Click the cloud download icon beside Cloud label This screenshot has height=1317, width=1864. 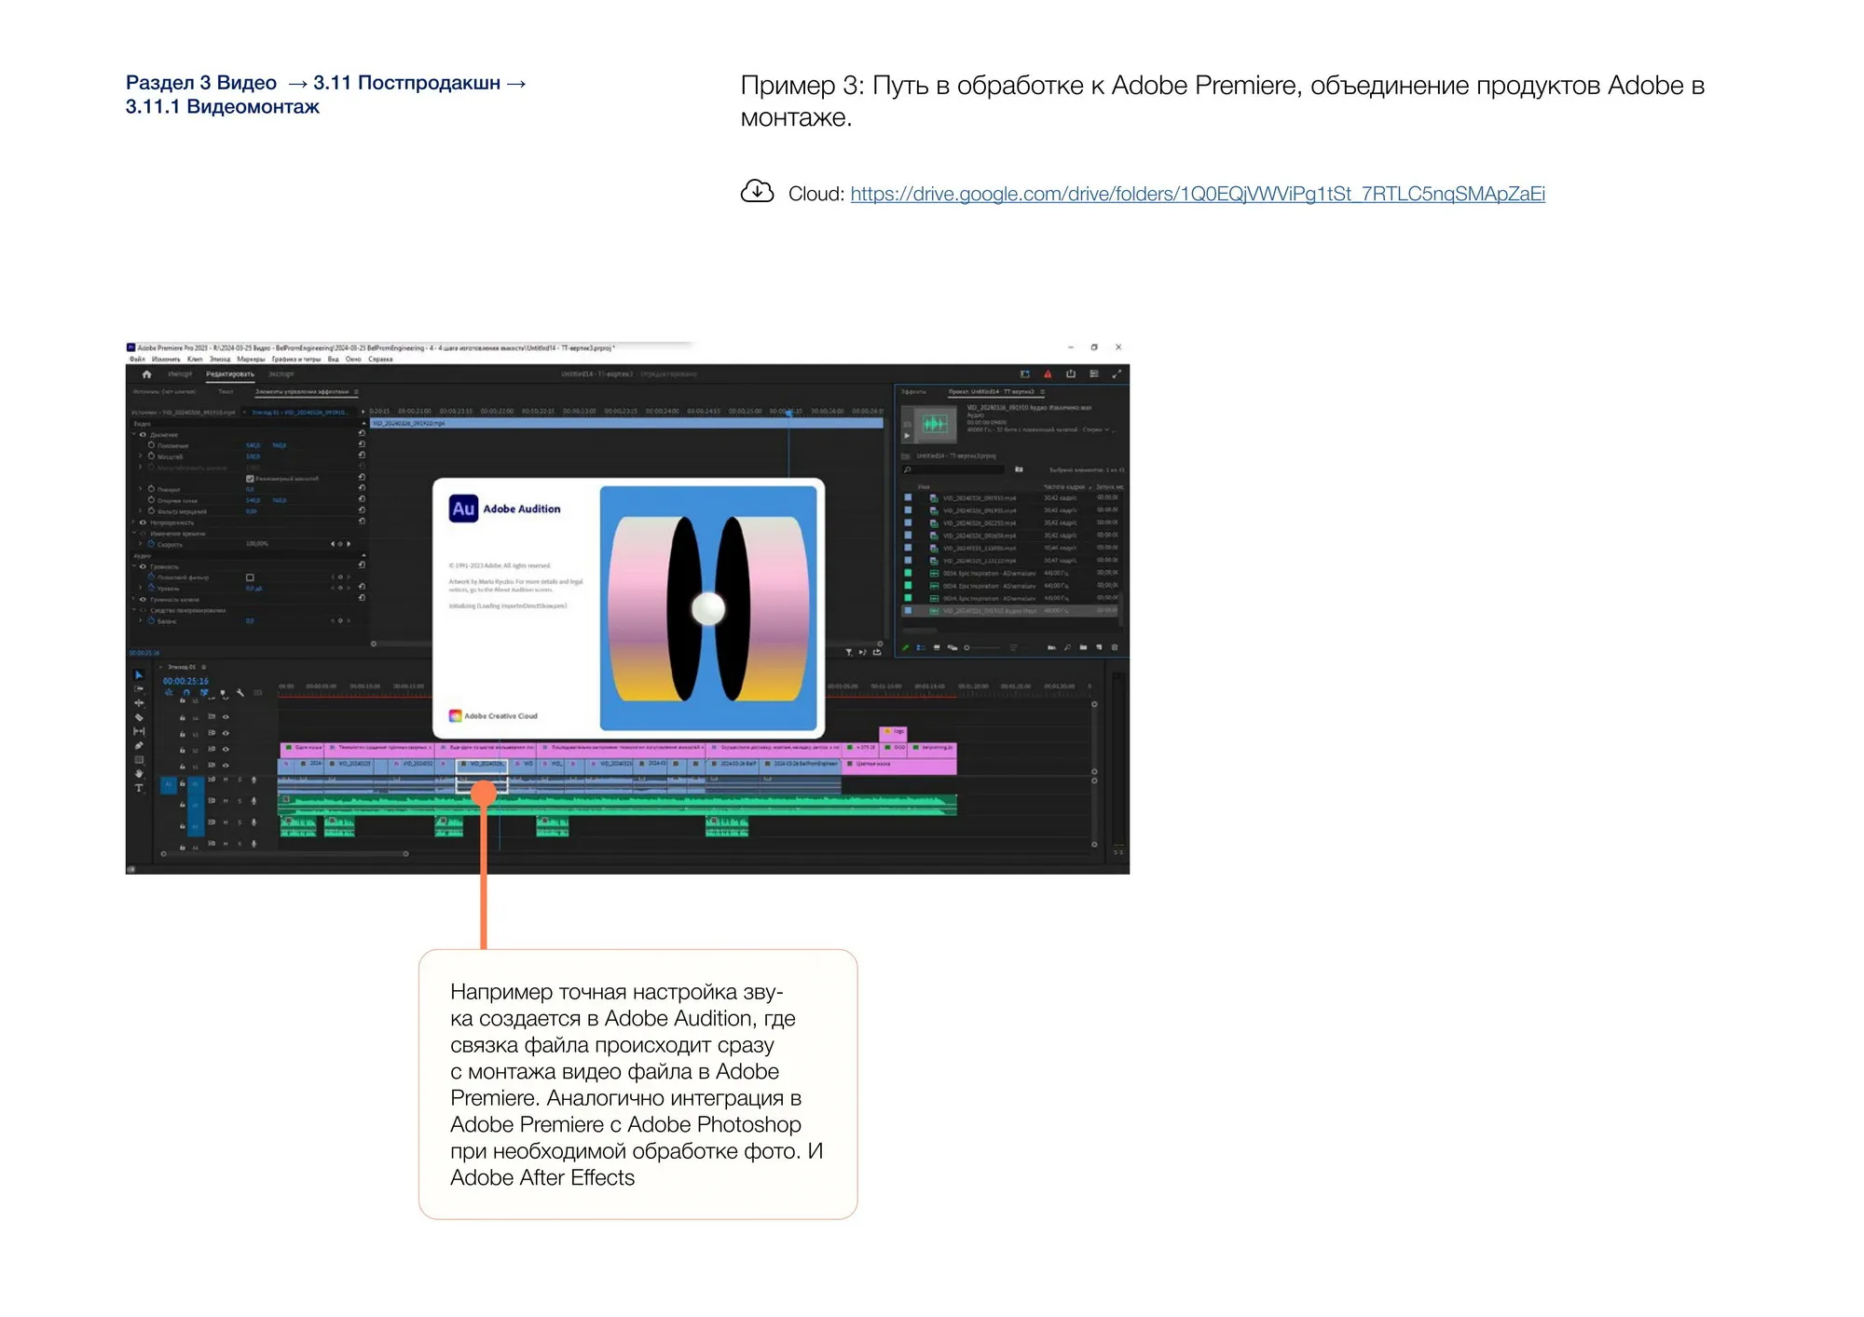(757, 191)
